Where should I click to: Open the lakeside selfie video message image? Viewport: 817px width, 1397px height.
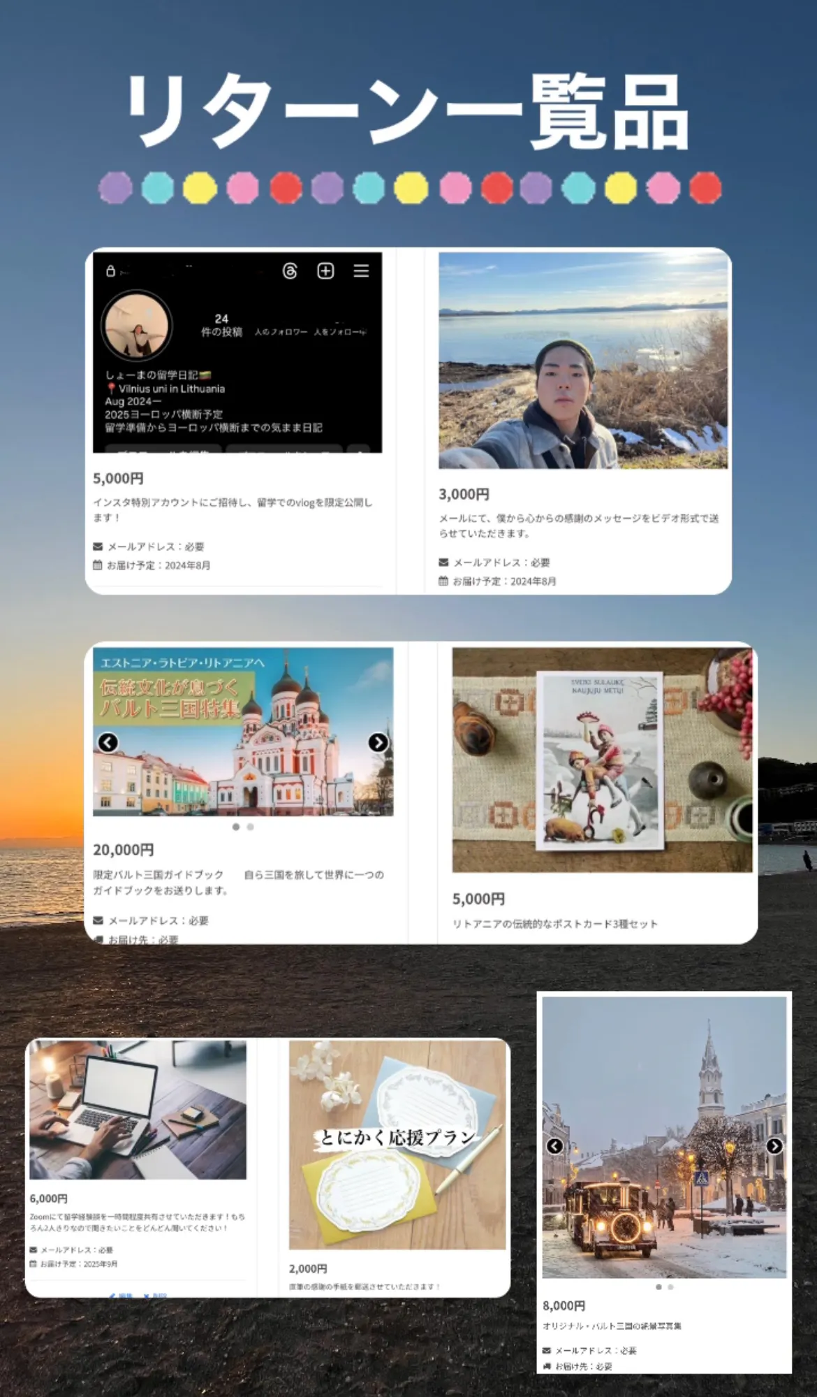[583, 361]
